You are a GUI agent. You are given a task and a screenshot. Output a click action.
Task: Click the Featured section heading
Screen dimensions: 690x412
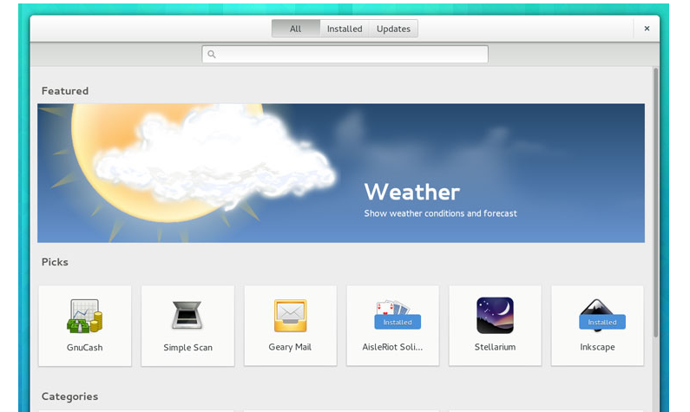(x=65, y=91)
